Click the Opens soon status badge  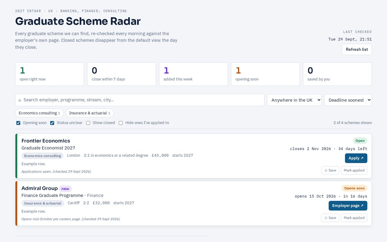pyautogui.click(x=354, y=188)
